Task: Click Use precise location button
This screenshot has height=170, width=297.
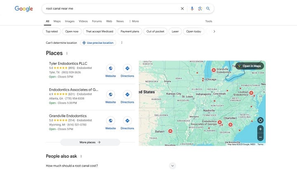Action: [x=98, y=43]
